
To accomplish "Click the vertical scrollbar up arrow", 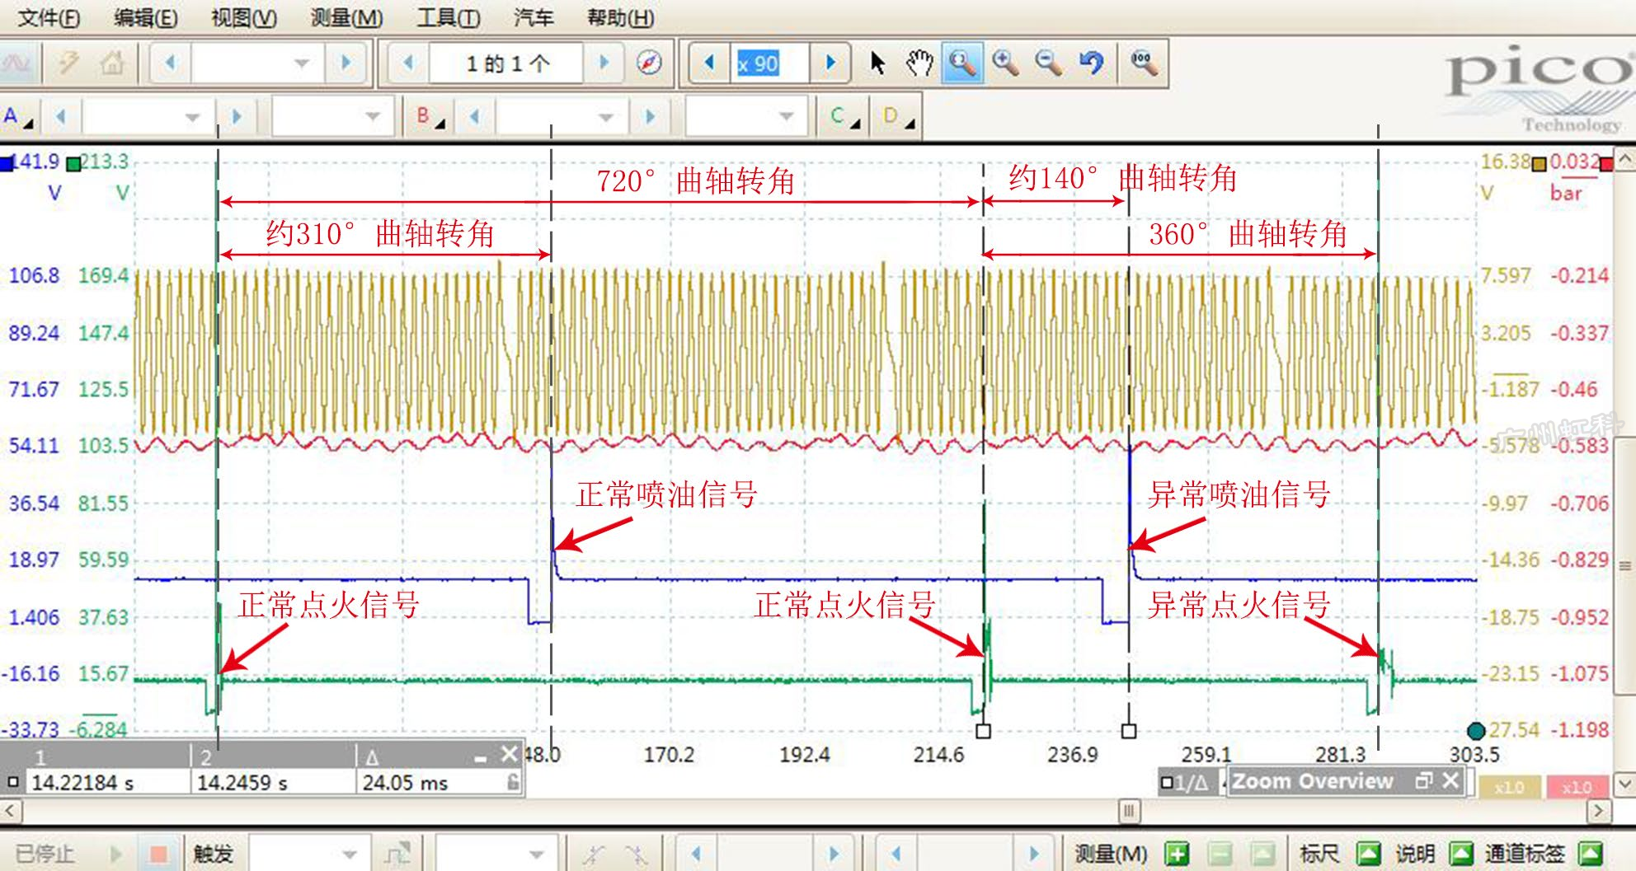I will click(x=1624, y=158).
